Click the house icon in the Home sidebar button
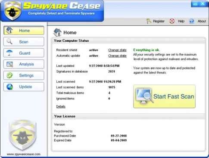This screenshot has height=158, width=209. tap(9, 30)
